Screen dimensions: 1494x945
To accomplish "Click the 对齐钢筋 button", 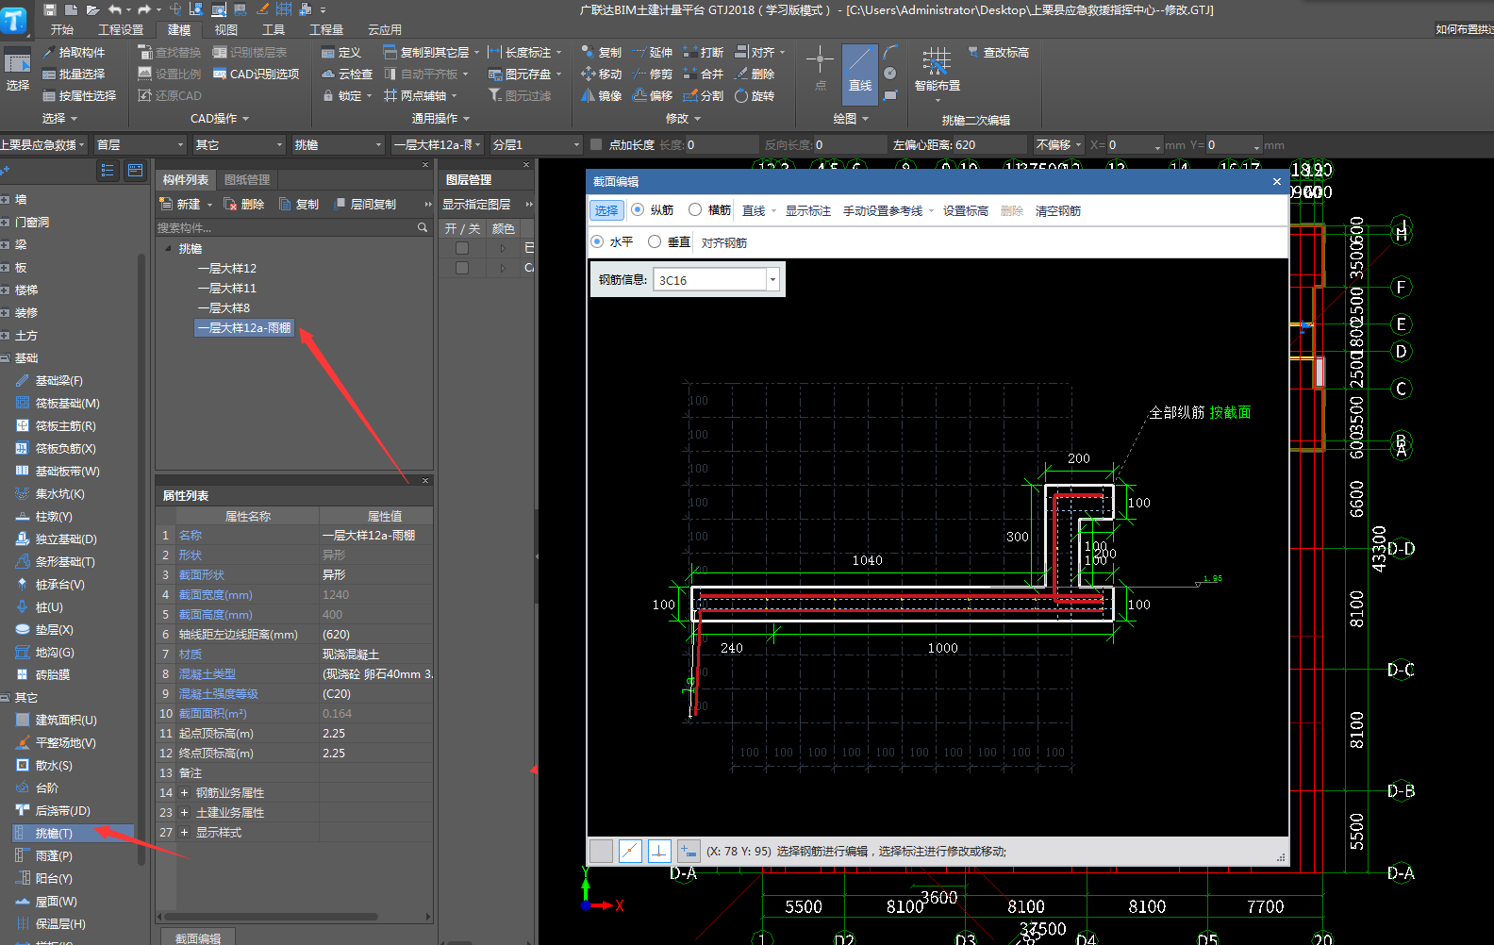I will [x=724, y=243].
